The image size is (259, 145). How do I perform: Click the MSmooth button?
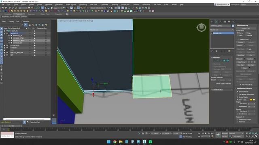coord(239,59)
